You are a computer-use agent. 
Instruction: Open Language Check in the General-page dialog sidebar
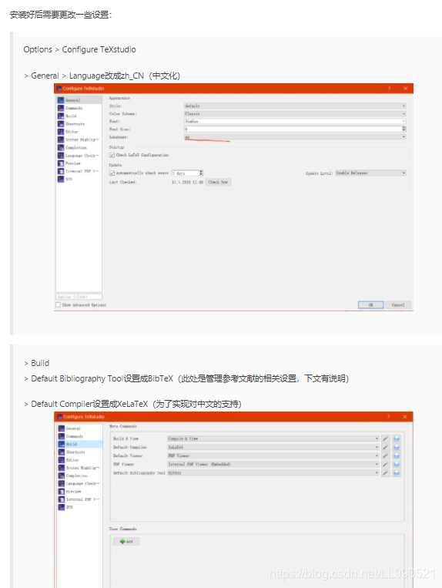pos(79,155)
